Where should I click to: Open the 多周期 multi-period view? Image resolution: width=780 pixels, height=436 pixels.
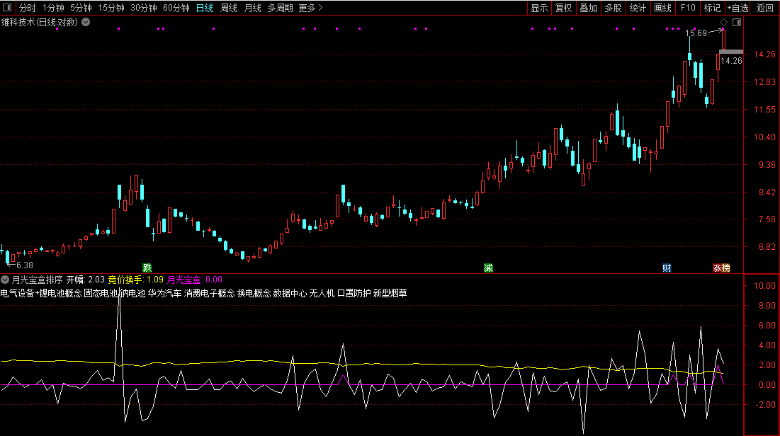280,8
